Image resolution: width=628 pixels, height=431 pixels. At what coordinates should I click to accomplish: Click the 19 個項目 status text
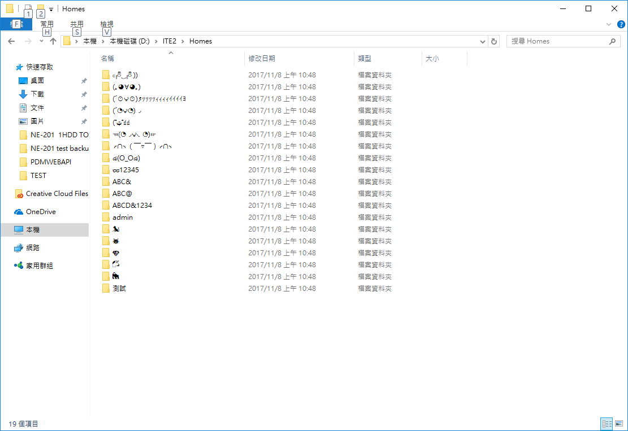23,424
